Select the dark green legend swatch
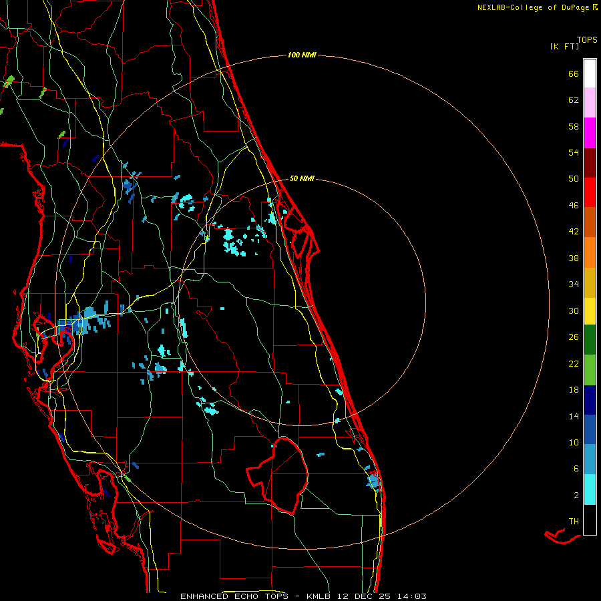Viewport: 601px width, 601px height. (x=590, y=340)
